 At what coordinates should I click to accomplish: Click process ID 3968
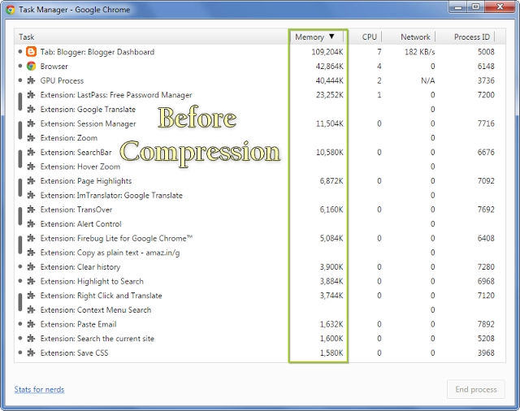(x=486, y=353)
